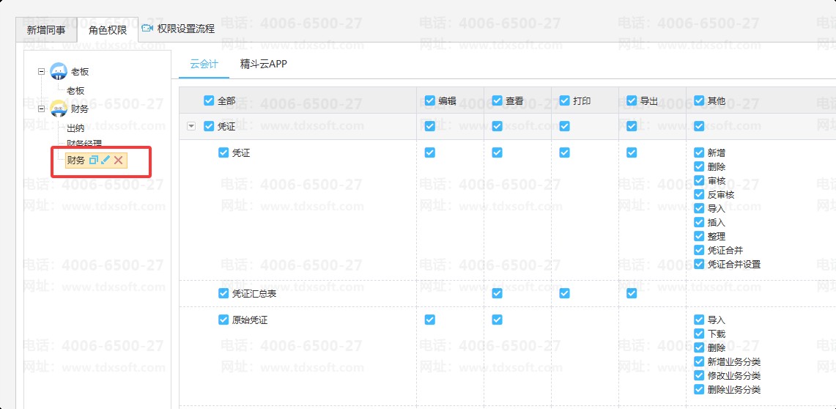Uncheck the 新增业务分类 permission checkbox
The width and height of the screenshot is (836, 409).
click(x=699, y=361)
